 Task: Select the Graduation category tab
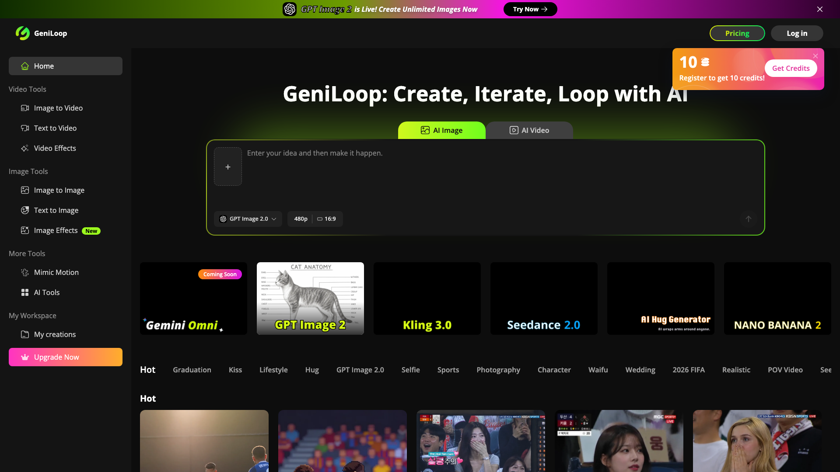[x=192, y=370]
